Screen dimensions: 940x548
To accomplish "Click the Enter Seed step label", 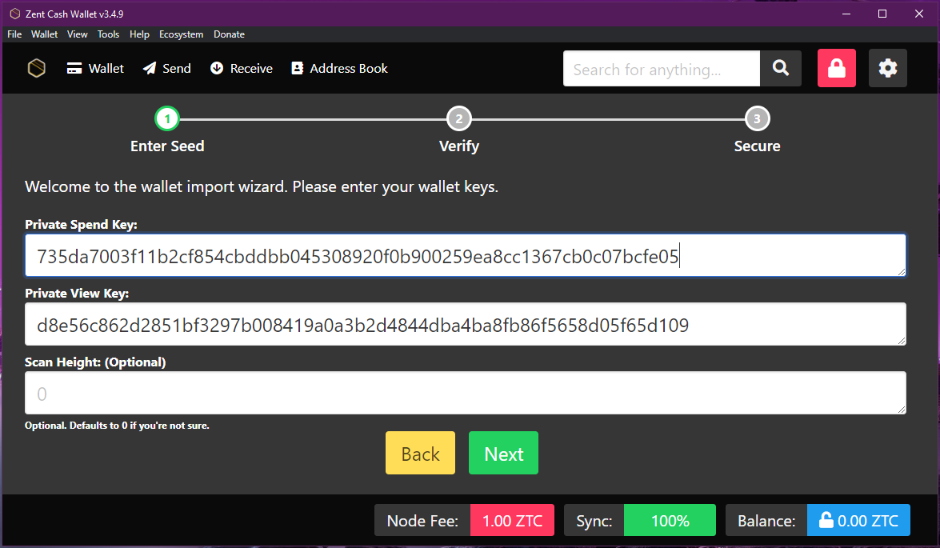I will pos(167,146).
